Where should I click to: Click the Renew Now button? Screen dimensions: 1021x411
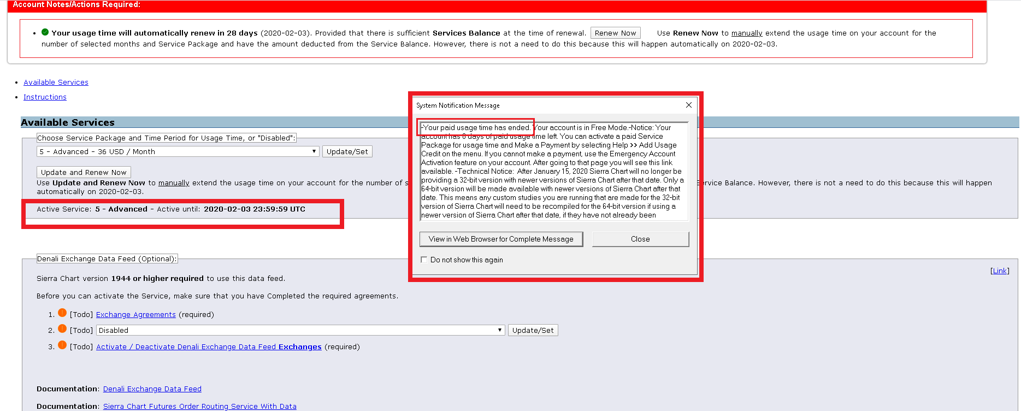pyautogui.click(x=615, y=33)
